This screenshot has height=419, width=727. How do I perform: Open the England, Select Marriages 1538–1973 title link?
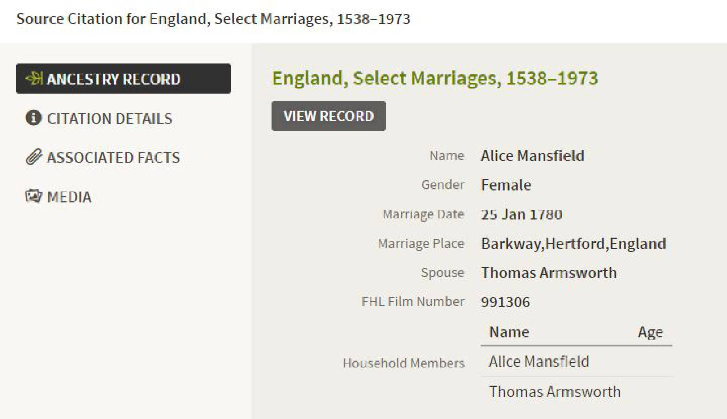pos(434,78)
